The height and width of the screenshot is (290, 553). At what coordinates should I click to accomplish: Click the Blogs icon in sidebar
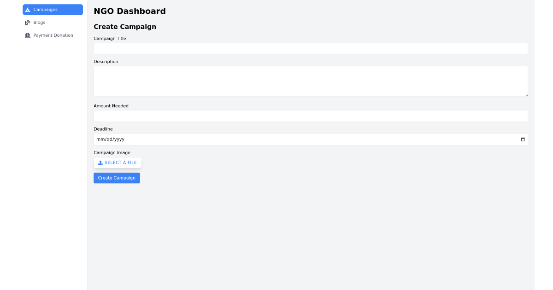tap(27, 22)
